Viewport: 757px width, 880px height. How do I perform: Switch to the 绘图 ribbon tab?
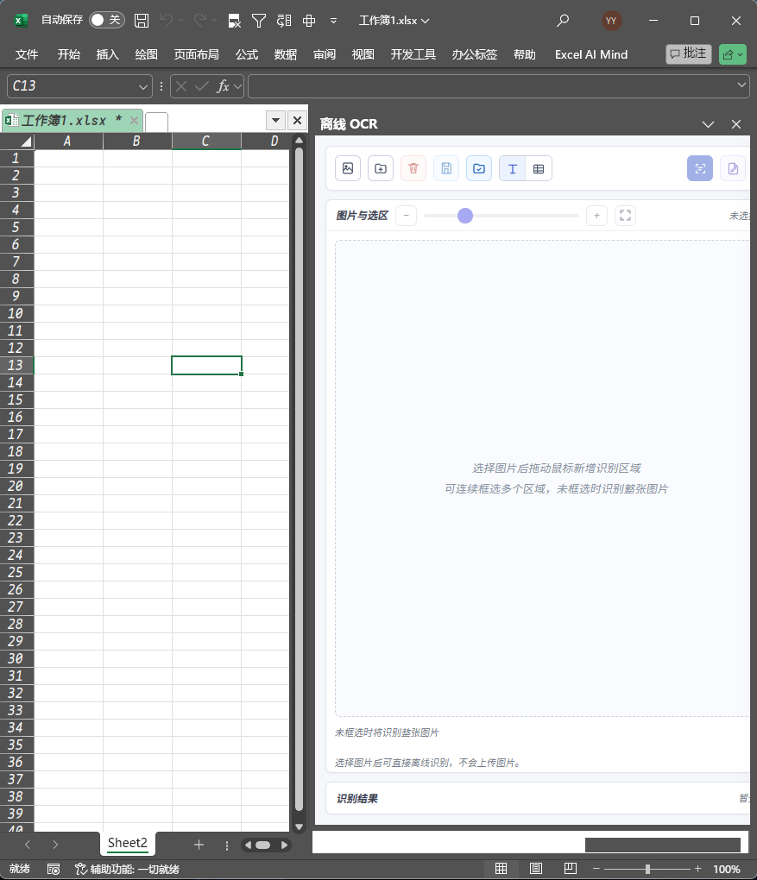tap(146, 54)
